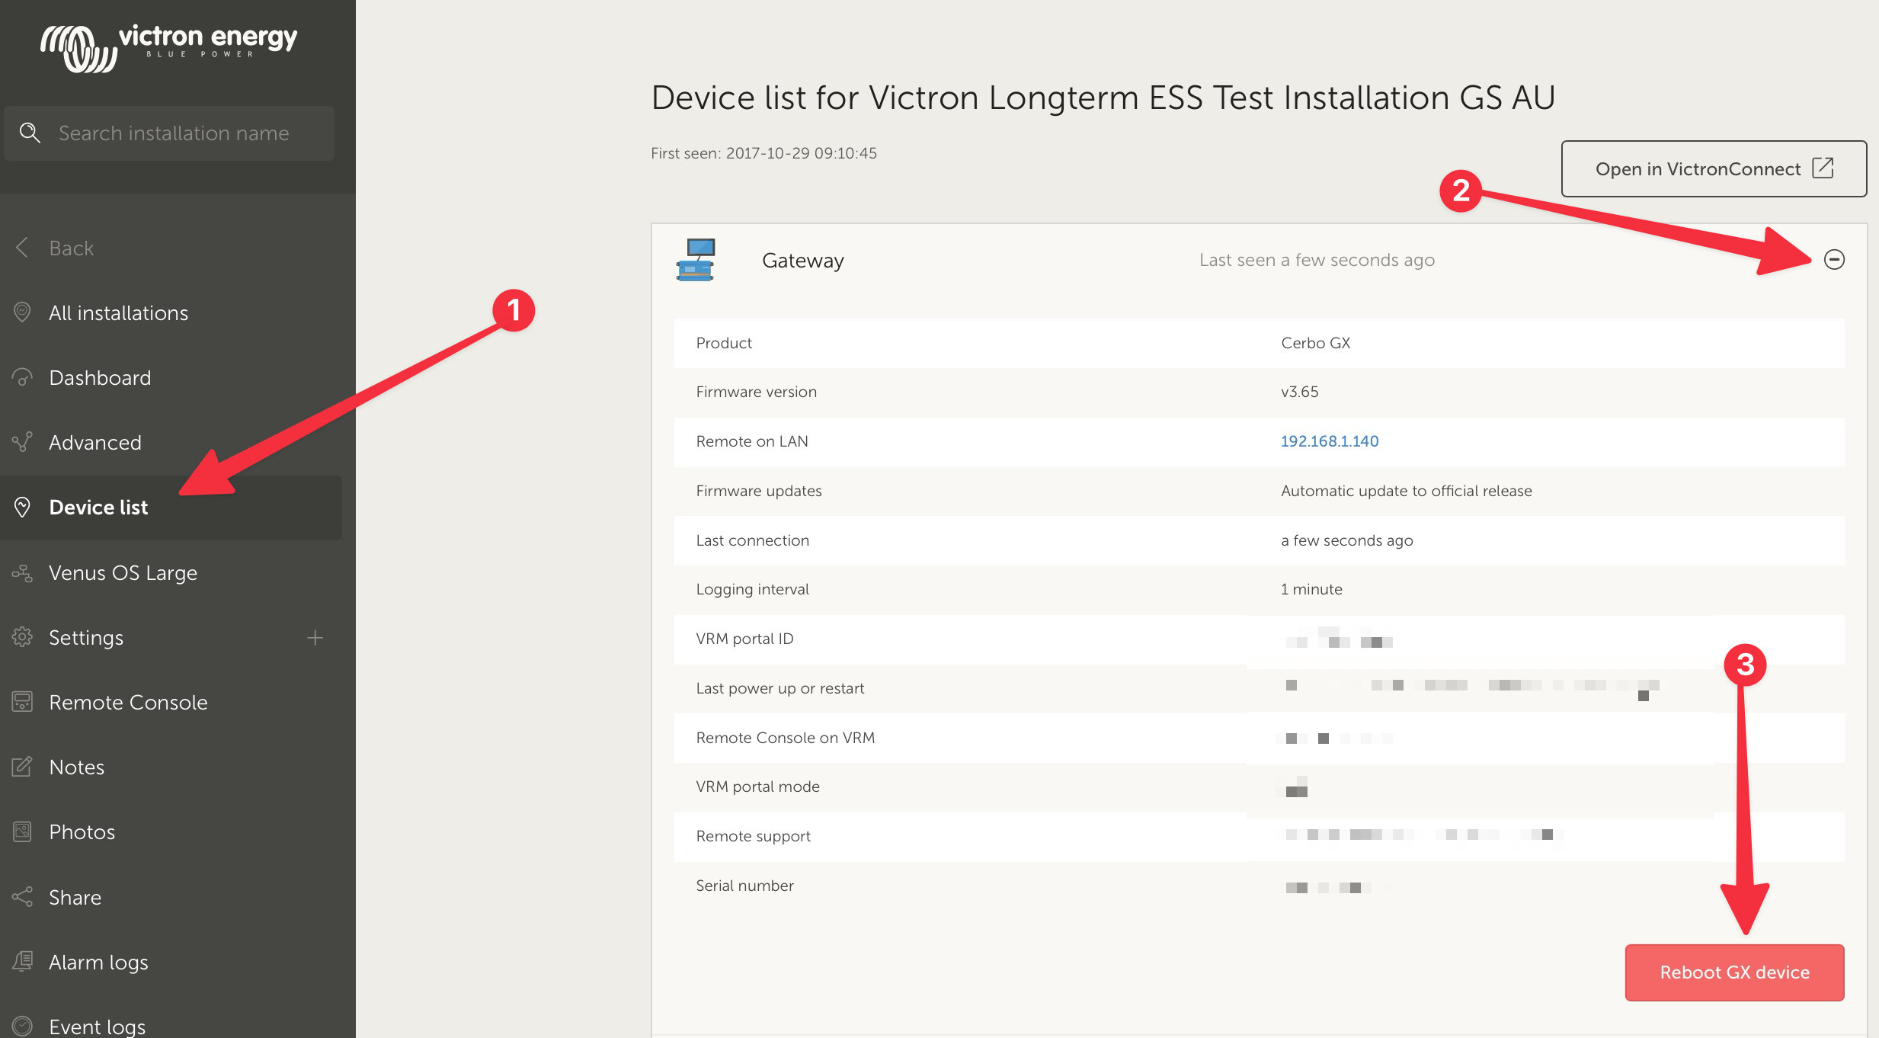Go back using the Back chevron
The width and height of the screenshot is (1879, 1038).
tap(23, 248)
